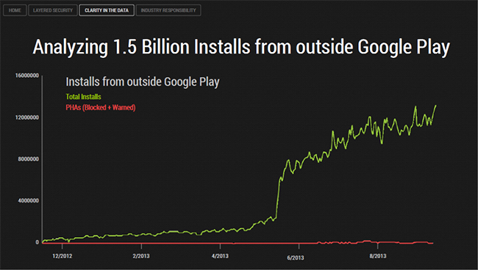The width and height of the screenshot is (478, 270).
Task: Click the 8/2013 x-axis label
Action: [x=378, y=256]
